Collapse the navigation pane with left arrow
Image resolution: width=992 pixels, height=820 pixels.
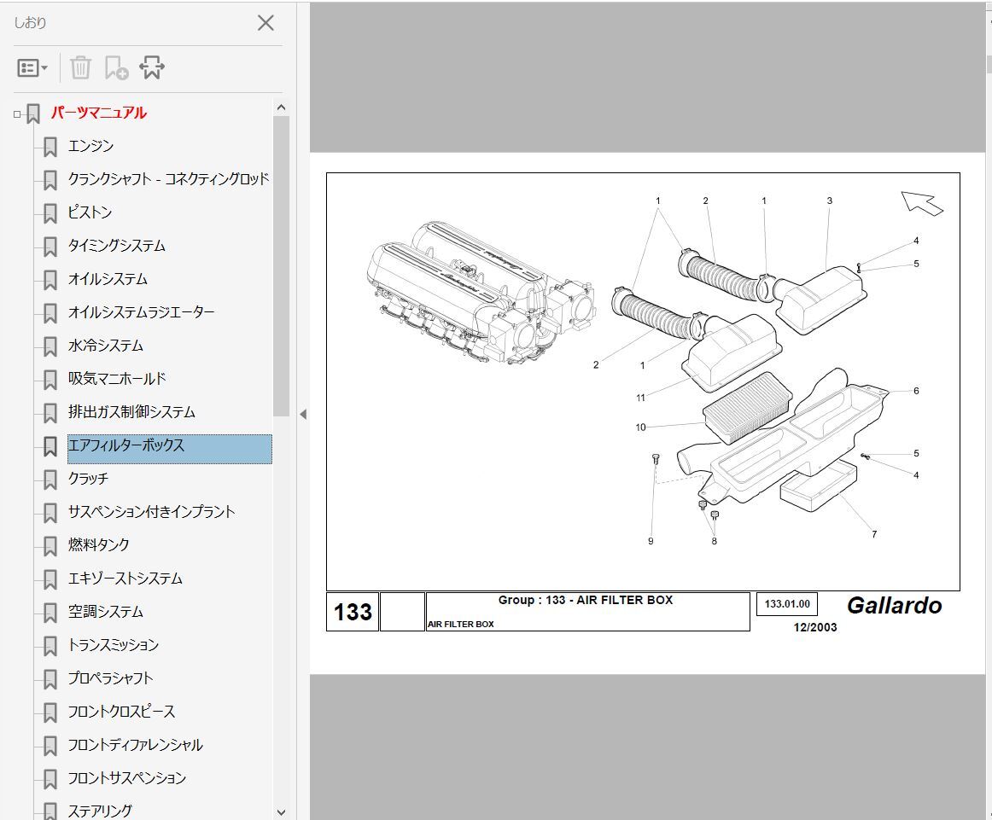point(303,414)
